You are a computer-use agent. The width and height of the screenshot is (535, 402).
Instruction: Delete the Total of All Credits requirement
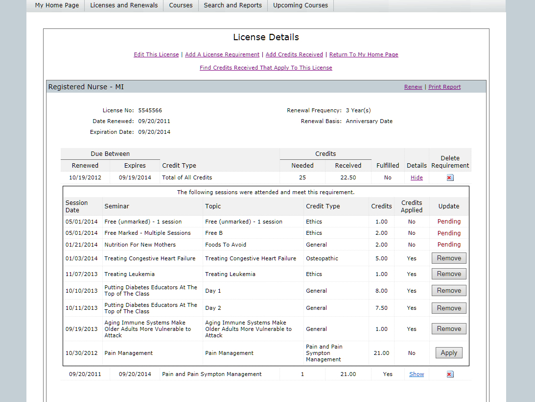[x=450, y=177]
